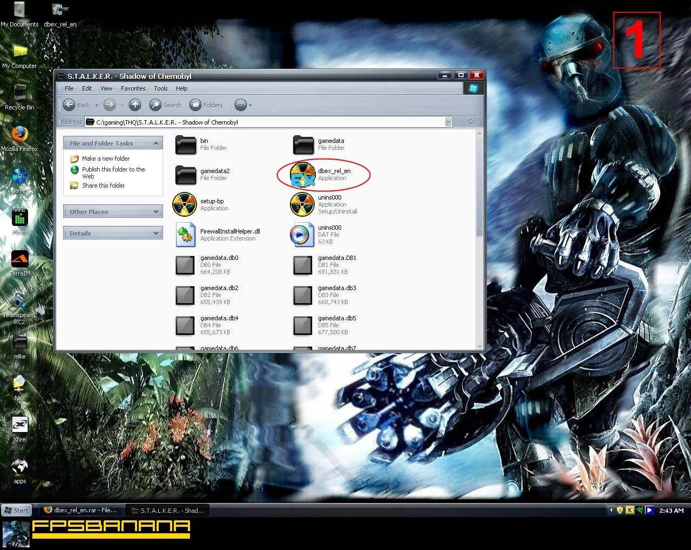The height and width of the screenshot is (550, 691).
Task: Expand the Other Places panel
Action: pos(156,212)
